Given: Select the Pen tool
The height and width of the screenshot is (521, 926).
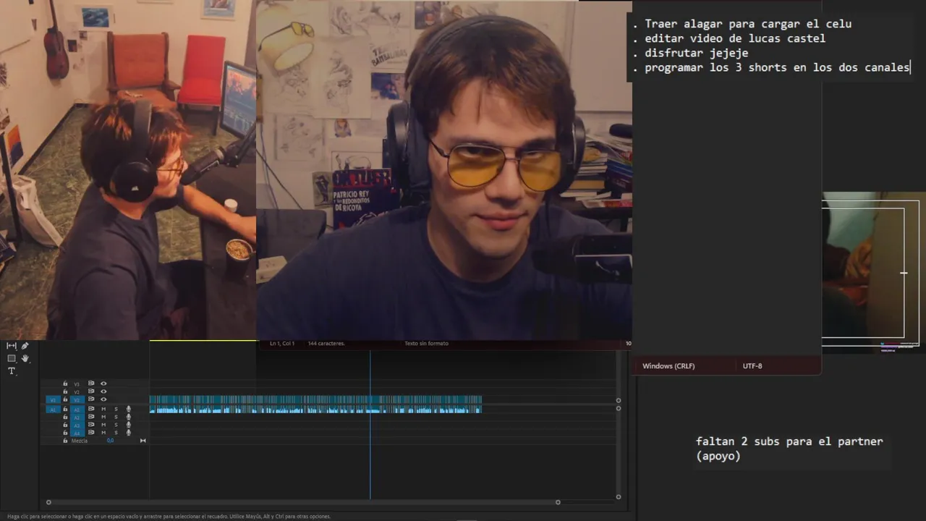Looking at the screenshot, I should pos(25,346).
